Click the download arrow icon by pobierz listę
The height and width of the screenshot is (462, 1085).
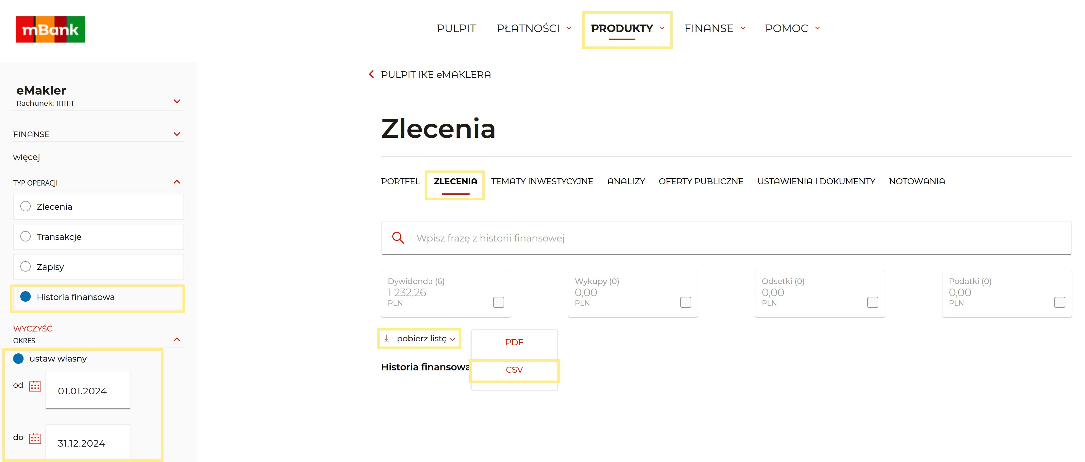pos(386,339)
